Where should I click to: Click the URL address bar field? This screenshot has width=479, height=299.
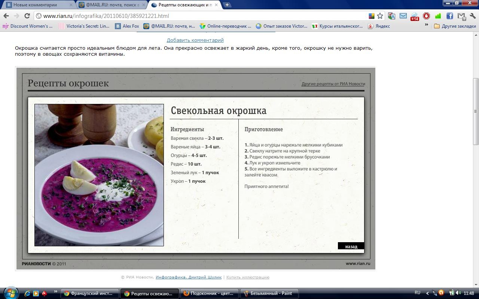[x=202, y=16]
